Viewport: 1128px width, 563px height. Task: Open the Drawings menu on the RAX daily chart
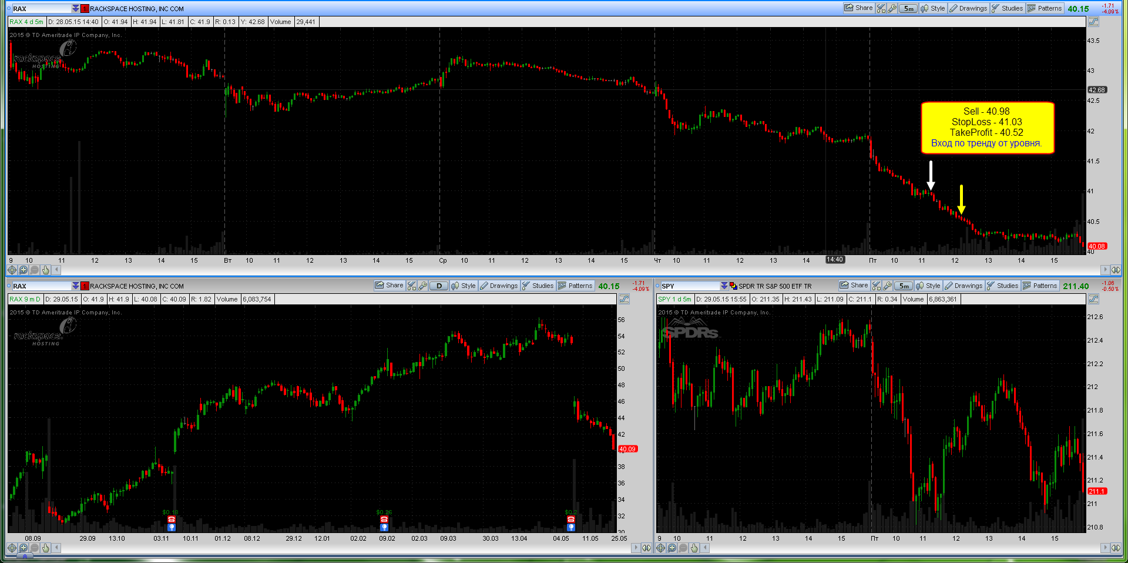499,286
